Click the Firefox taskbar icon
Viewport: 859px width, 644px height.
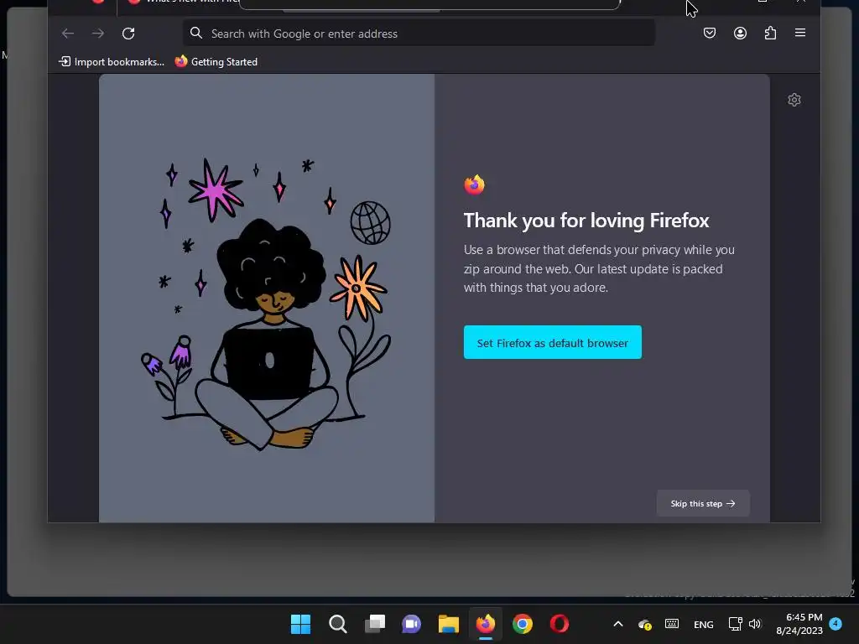coord(486,624)
